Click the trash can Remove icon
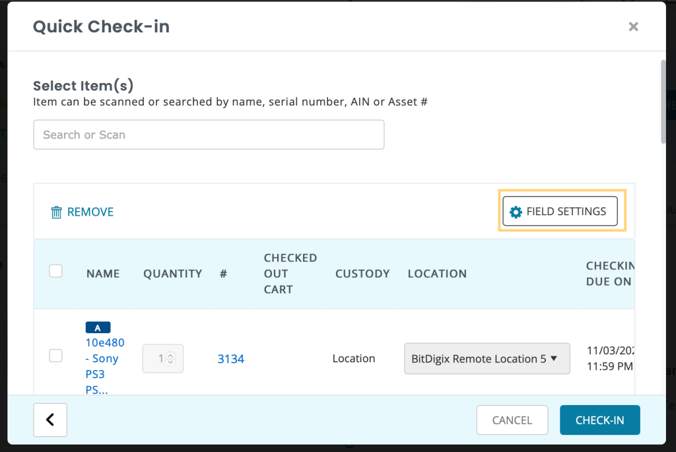Screen dimensions: 676x452 [56, 212]
